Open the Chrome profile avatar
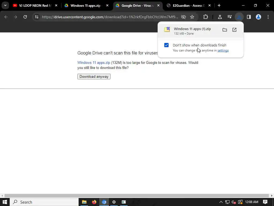Image resolution: width=274 pixels, height=206 pixels. click(x=258, y=17)
